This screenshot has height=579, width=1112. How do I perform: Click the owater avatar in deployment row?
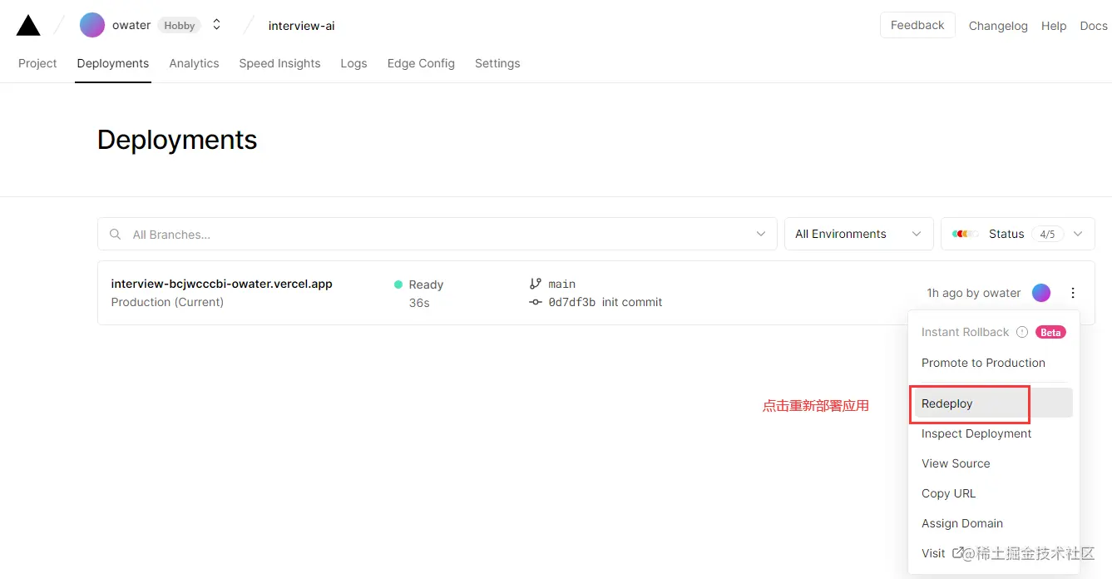pos(1041,293)
